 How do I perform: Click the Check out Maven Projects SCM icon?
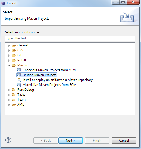[19, 70]
